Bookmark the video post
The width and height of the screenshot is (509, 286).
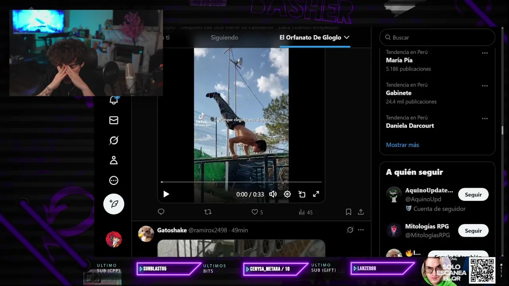(348, 212)
